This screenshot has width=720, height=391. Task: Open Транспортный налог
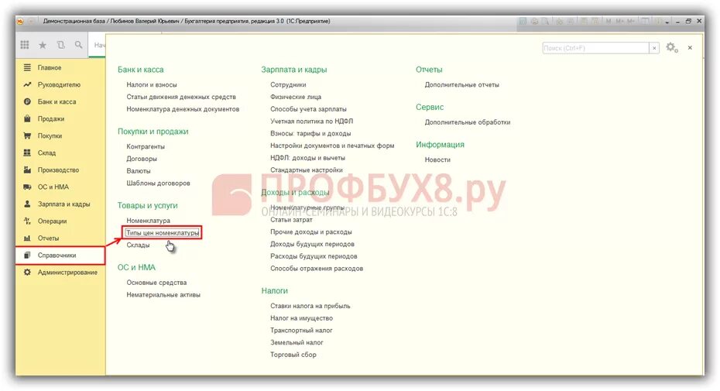click(x=301, y=331)
